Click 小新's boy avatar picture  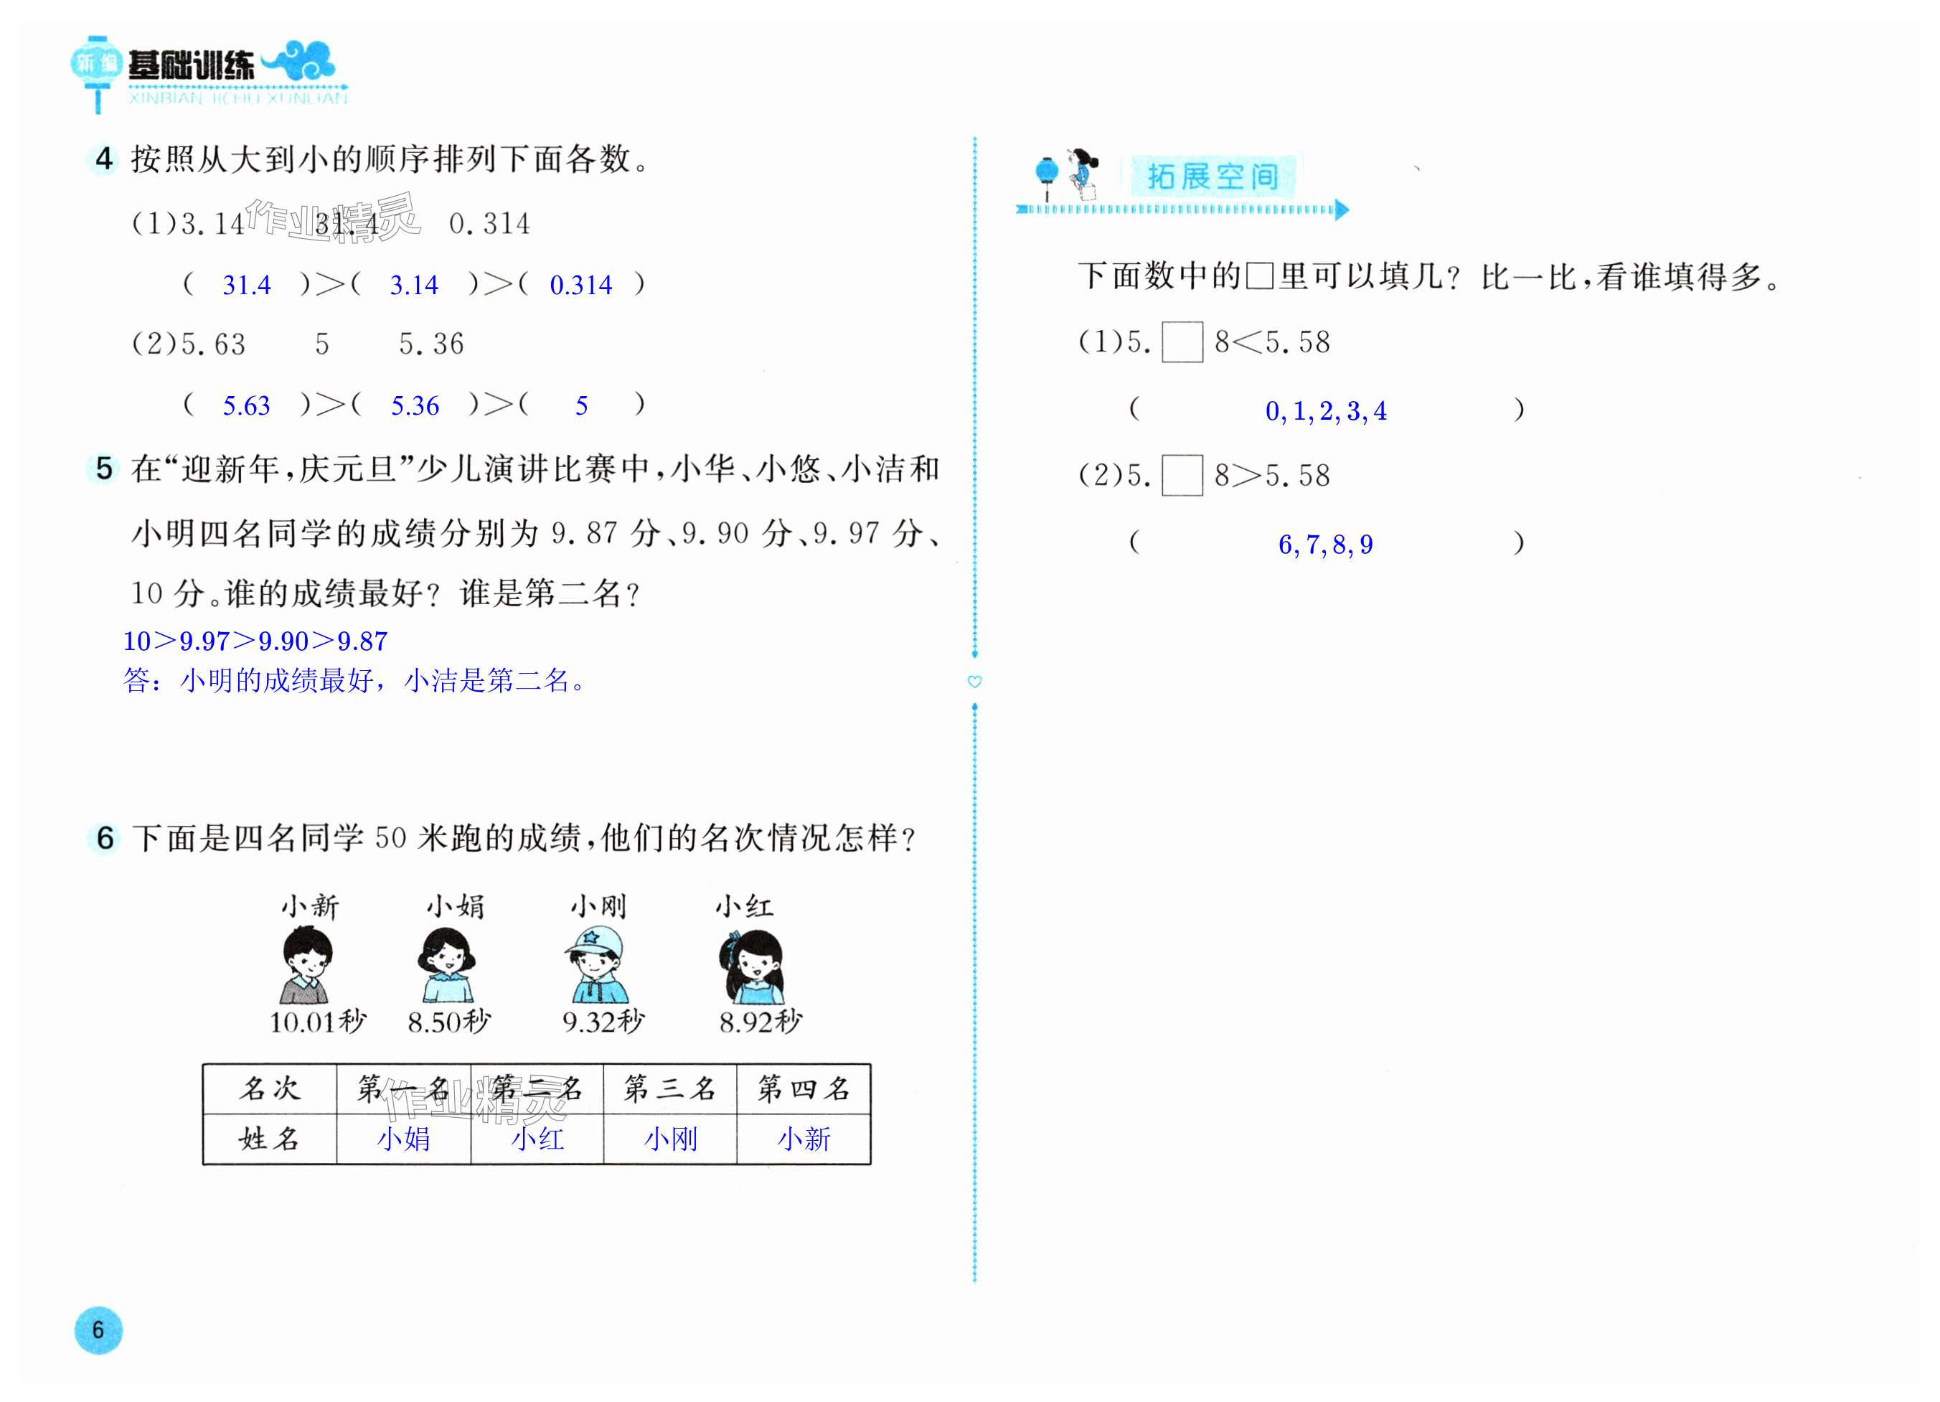click(306, 966)
